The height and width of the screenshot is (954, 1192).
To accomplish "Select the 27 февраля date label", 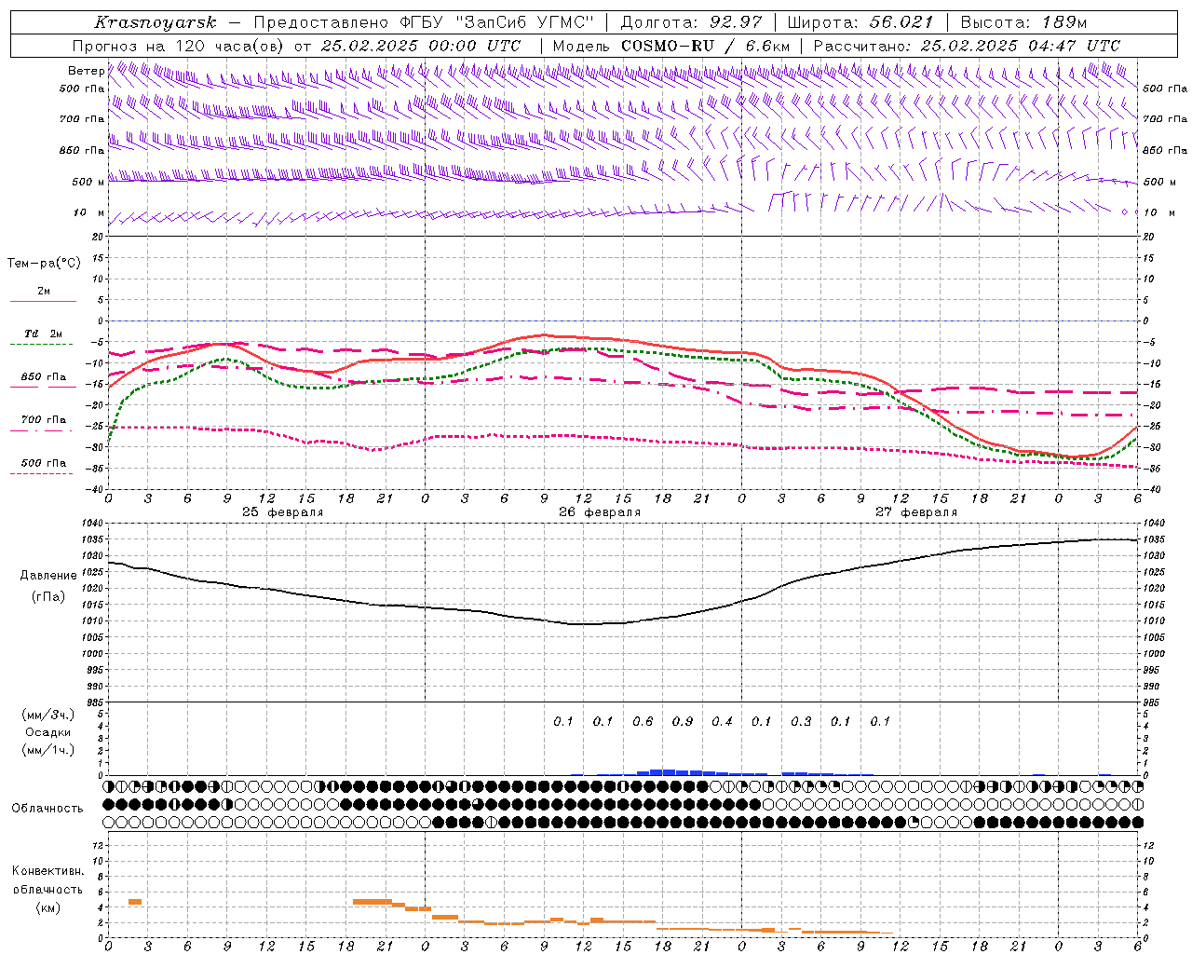I will click(x=916, y=512).
